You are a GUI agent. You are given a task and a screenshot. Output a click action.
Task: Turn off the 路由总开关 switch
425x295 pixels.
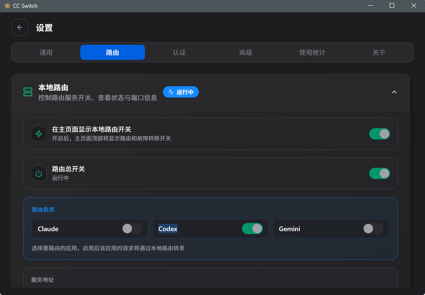(380, 173)
